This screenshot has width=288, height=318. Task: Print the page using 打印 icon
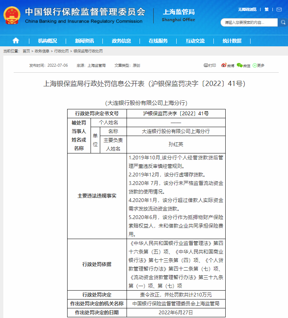[x=210, y=66]
